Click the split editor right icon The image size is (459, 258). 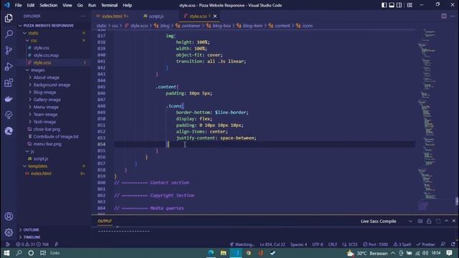tap(444, 16)
